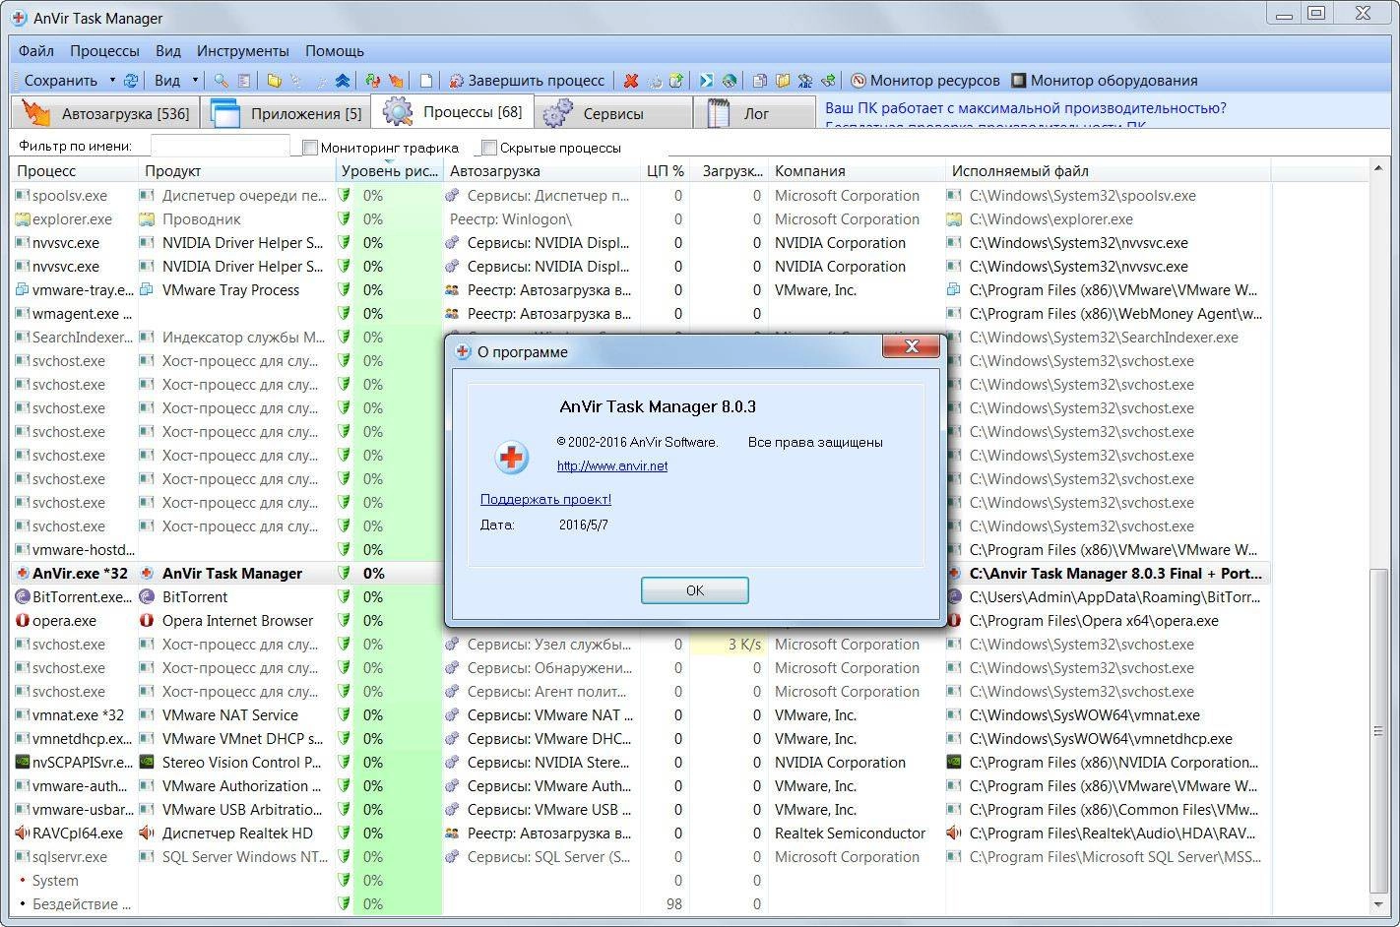Click the Realtek Semiconductor company cell
1400x927 pixels.
850,834
